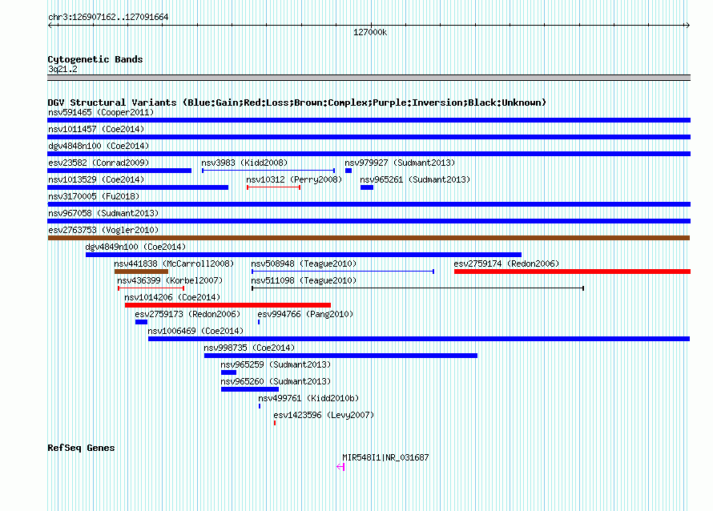This screenshot has height=511, width=713.
Task: Open the nsv441838 (McCarroll2008) label
Action: pos(174,264)
